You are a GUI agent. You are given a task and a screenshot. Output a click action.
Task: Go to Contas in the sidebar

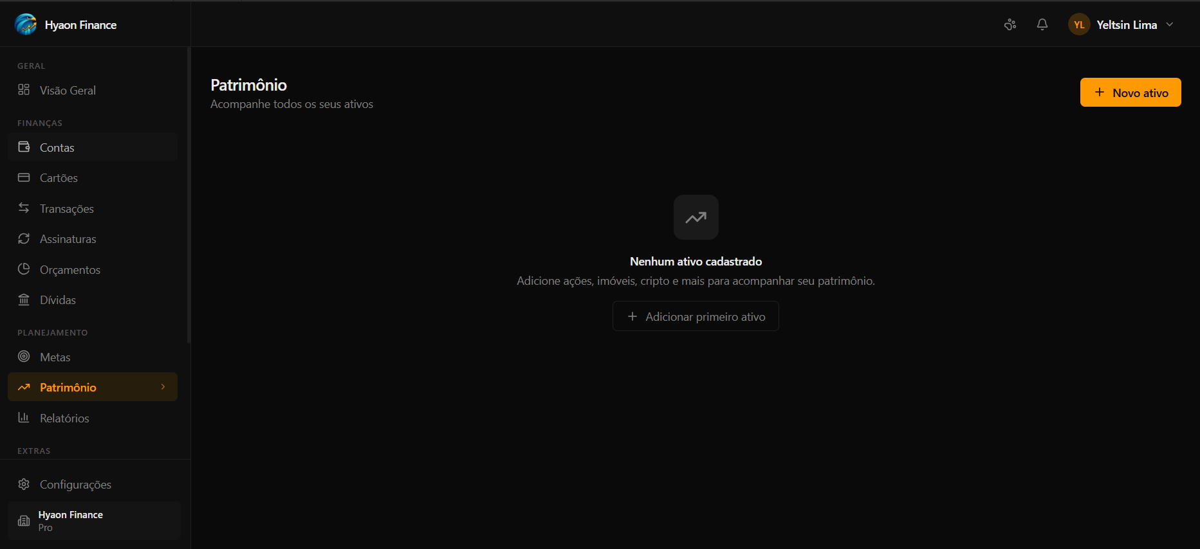[x=93, y=147]
